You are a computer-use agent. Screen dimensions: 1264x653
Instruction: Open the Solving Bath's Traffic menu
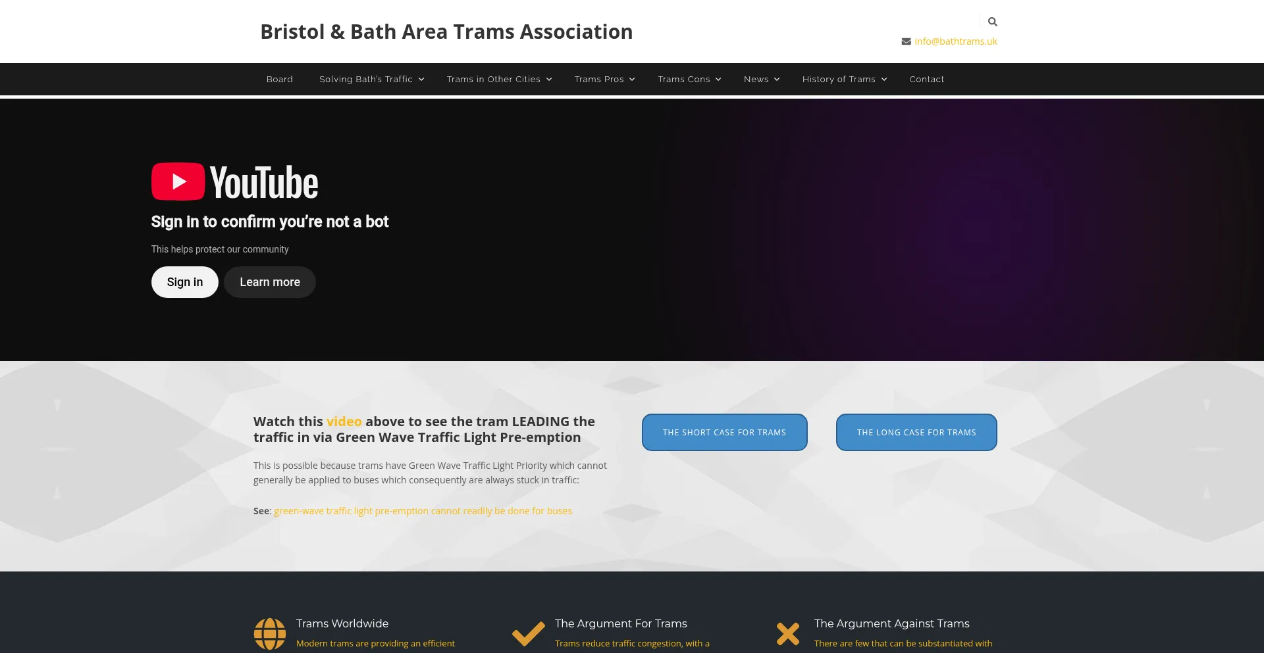[366, 80]
